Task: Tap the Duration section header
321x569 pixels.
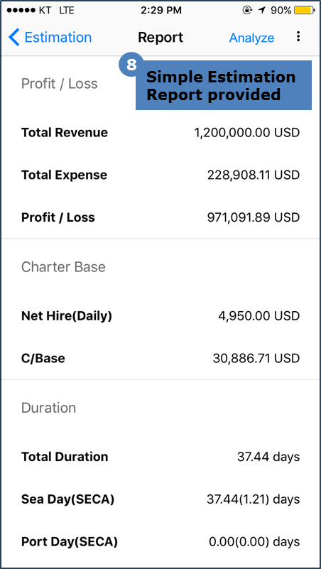Action: [48, 408]
